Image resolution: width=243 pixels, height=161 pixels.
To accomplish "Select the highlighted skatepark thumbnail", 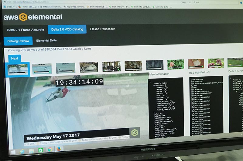I will (18, 69).
